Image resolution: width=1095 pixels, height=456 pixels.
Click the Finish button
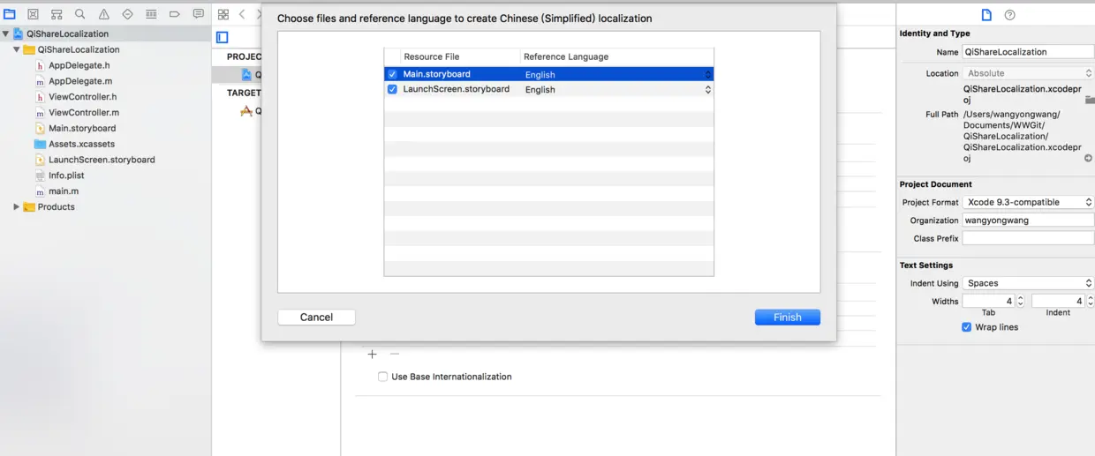pos(788,318)
